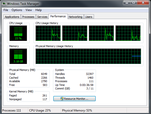Switch to the Applications tab
Image resolution: width=151 pixels, height=114 pixels.
[12, 17]
